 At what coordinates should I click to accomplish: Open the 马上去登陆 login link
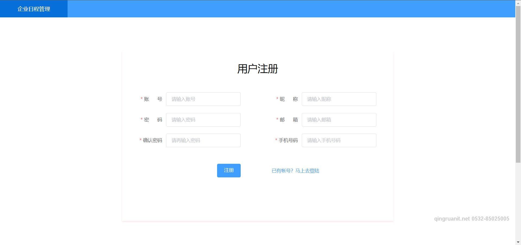[x=307, y=171]
